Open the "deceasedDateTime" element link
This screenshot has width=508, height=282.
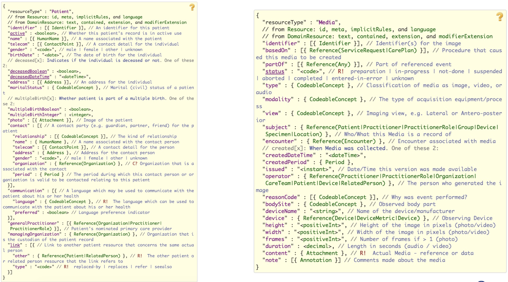[29, 77]
